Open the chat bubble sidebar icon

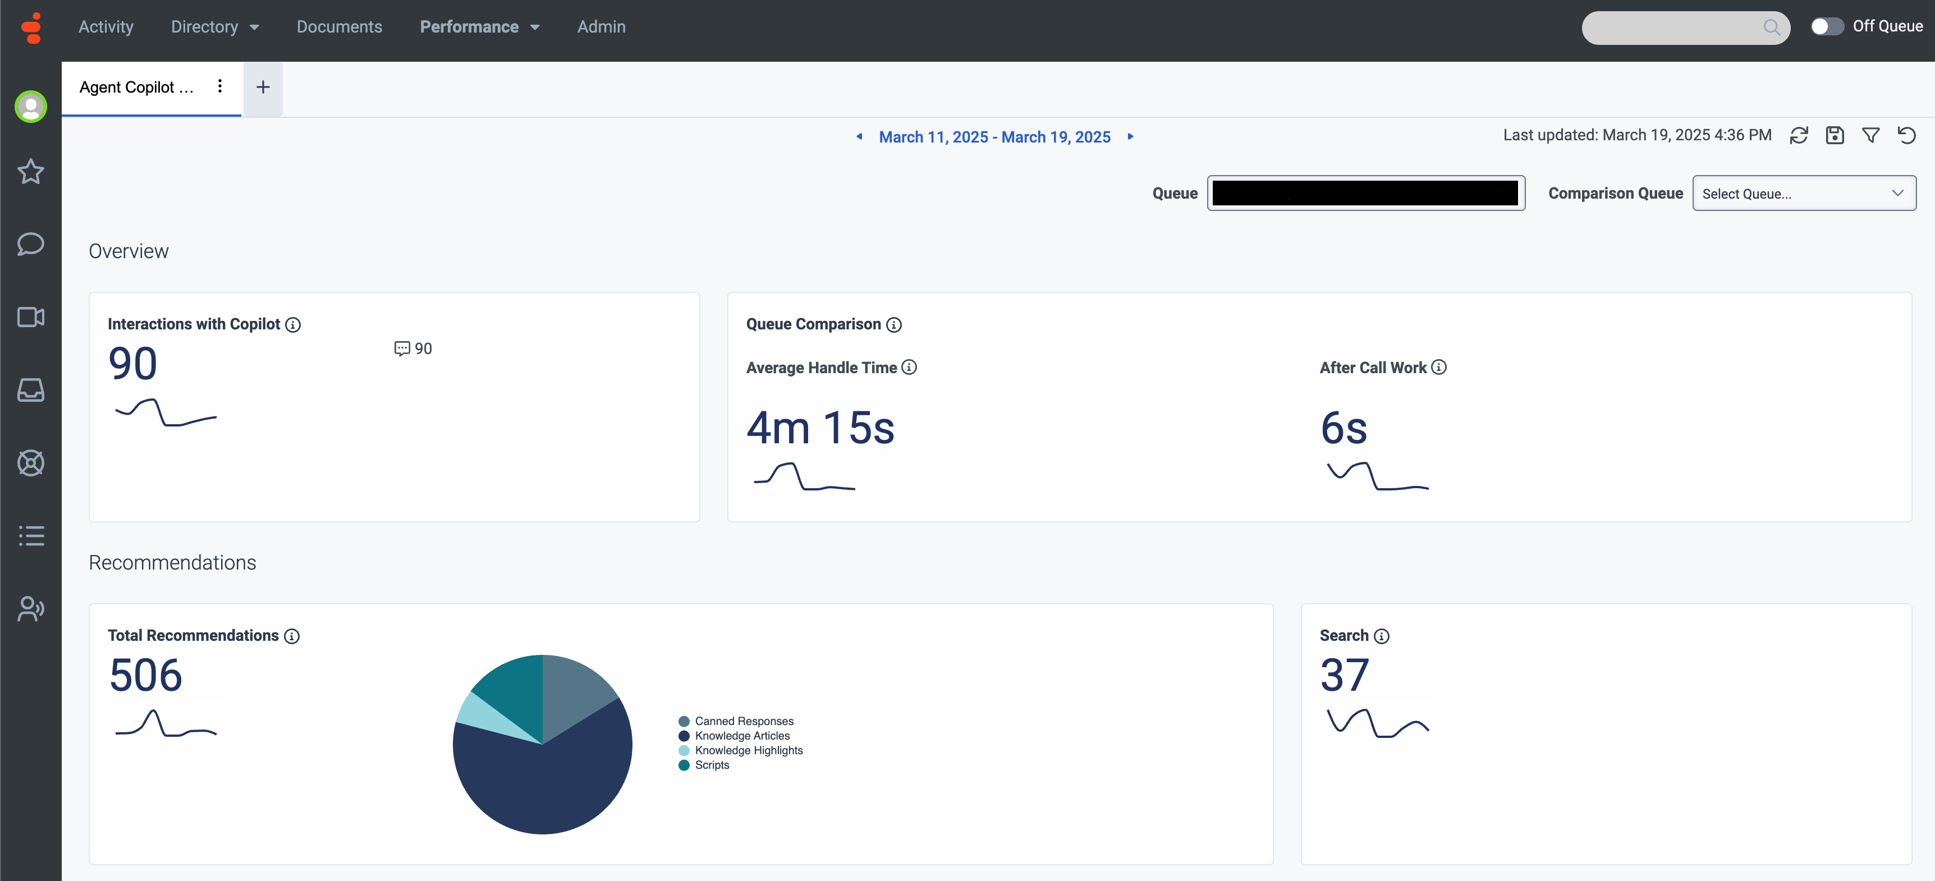tap(31, 244)
